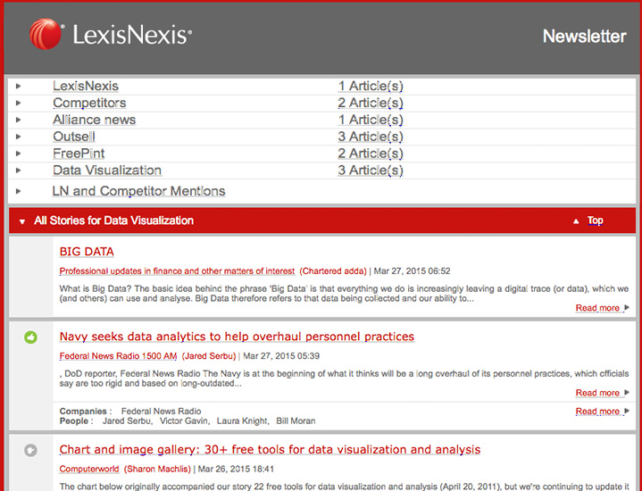642x491 pixels.
Task: Click Victor Gavin in People row
Action: [183, 420]
